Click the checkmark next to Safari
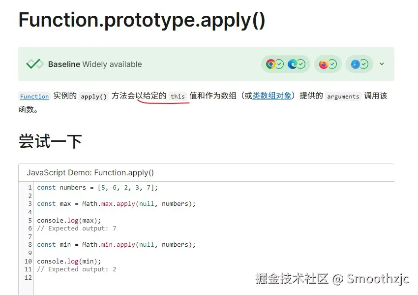The image size is (418, 295). click(364, 64)
